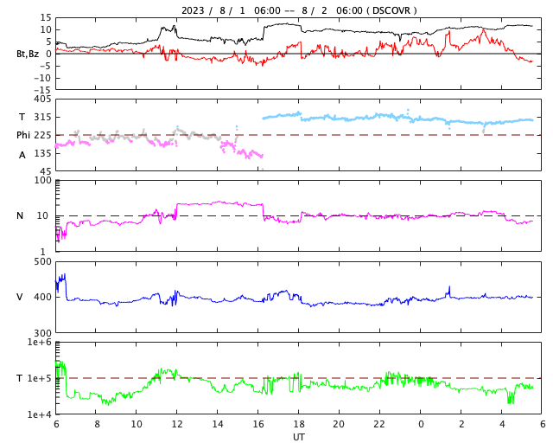Click the '1e+6' temperature tick label
Screen dimensions: 553x443
click(40, 342)
